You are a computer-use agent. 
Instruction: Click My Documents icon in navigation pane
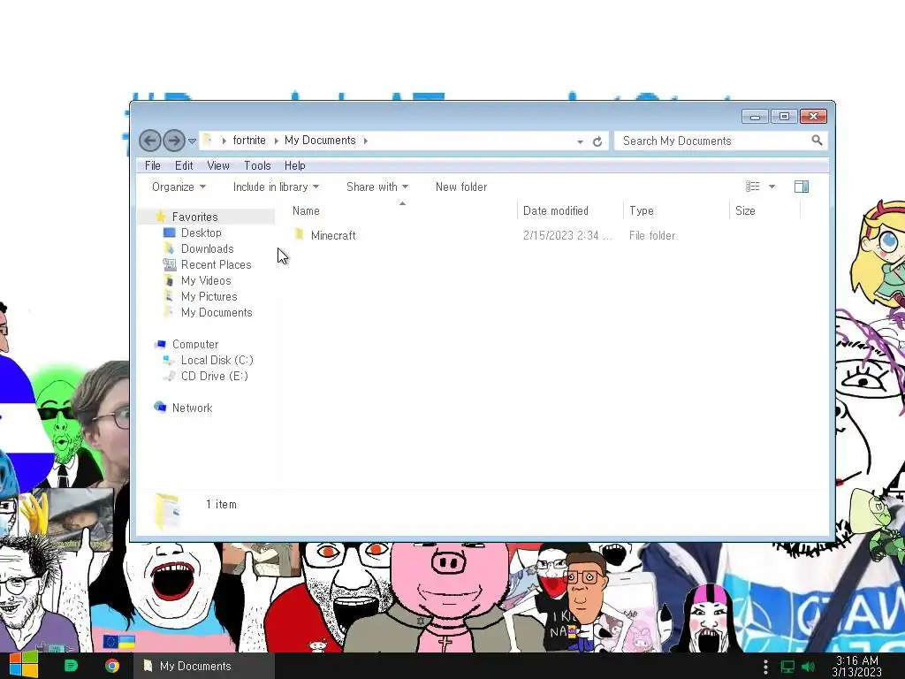(x=169, y=312)
